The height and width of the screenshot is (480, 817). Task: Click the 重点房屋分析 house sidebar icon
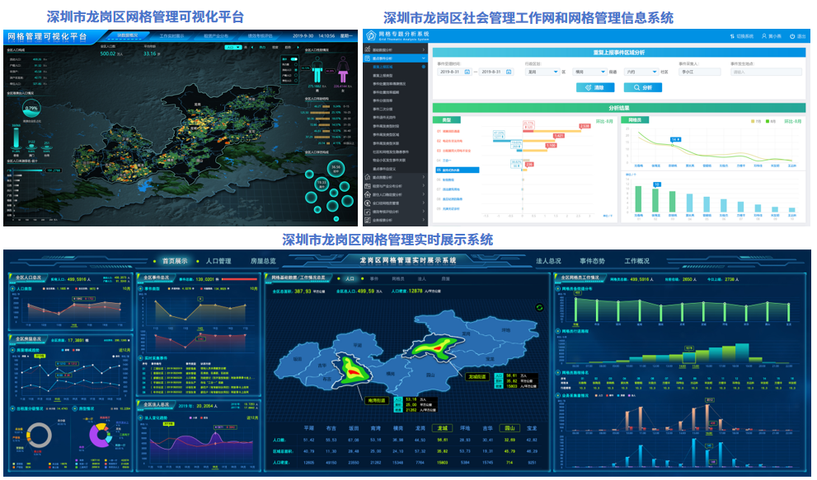point(368,178)
